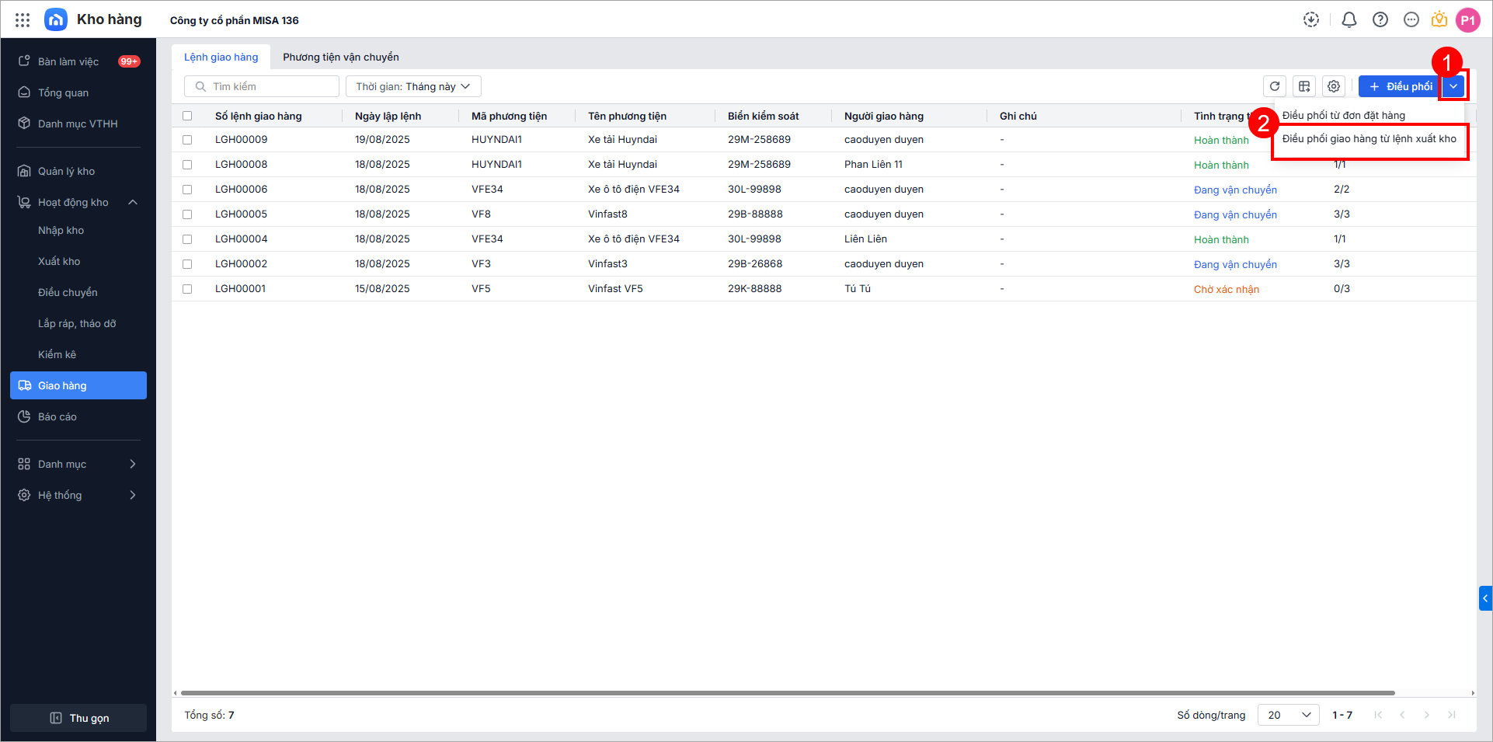Screen dimensions: 1493x742
Task: Open Lắp ráp, tháo dỡ in the sidebar
Action: pyautogui.click(x=77, y=323)
